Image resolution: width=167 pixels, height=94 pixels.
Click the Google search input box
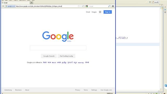tap(58, 48)
